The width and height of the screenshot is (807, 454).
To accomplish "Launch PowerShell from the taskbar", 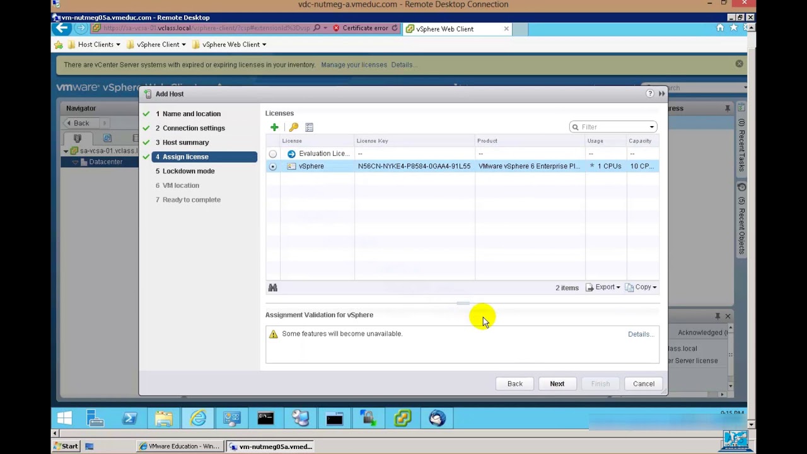I will click(130, 418).
